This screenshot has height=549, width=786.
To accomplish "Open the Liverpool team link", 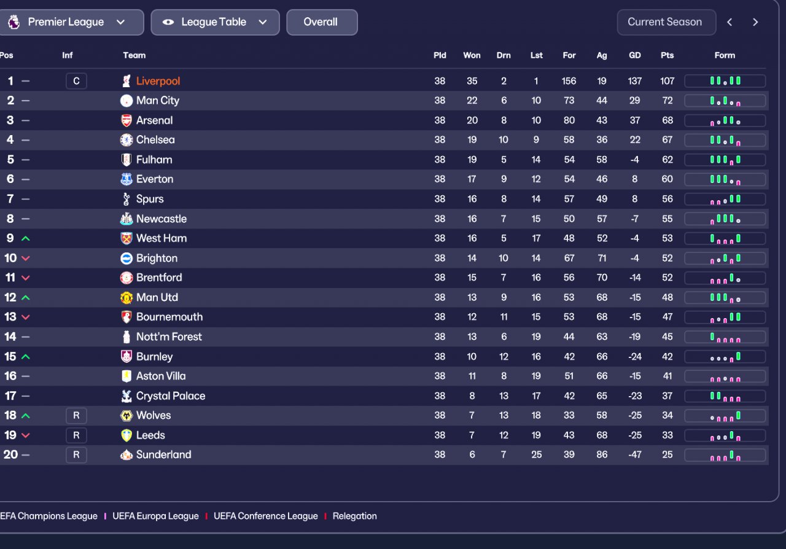I will [158, 81].
